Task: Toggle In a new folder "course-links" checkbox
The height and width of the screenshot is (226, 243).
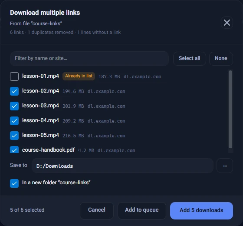Action: click(x=14, y=183)
